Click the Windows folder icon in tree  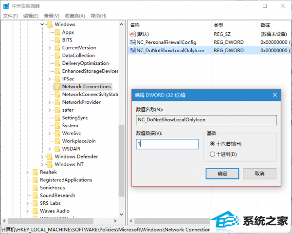tap(50, 24)
